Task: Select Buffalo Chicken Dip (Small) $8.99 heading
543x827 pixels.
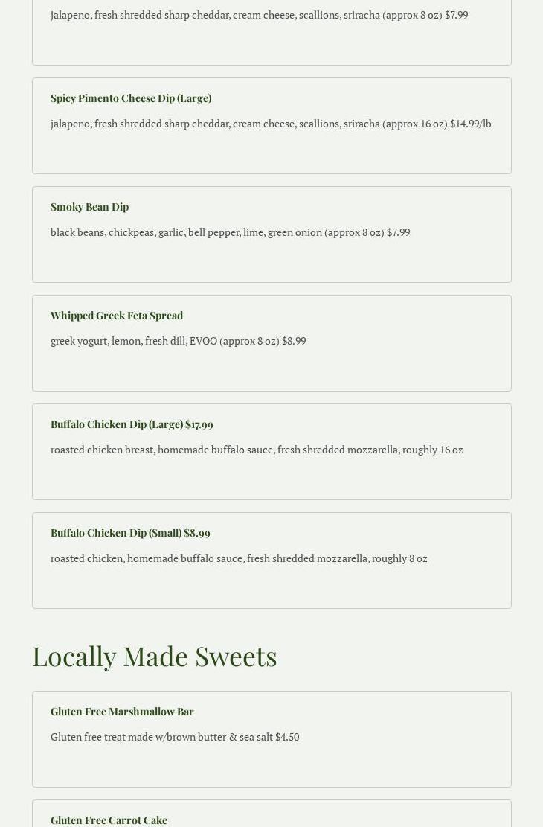Action: [x=130, y=533]
